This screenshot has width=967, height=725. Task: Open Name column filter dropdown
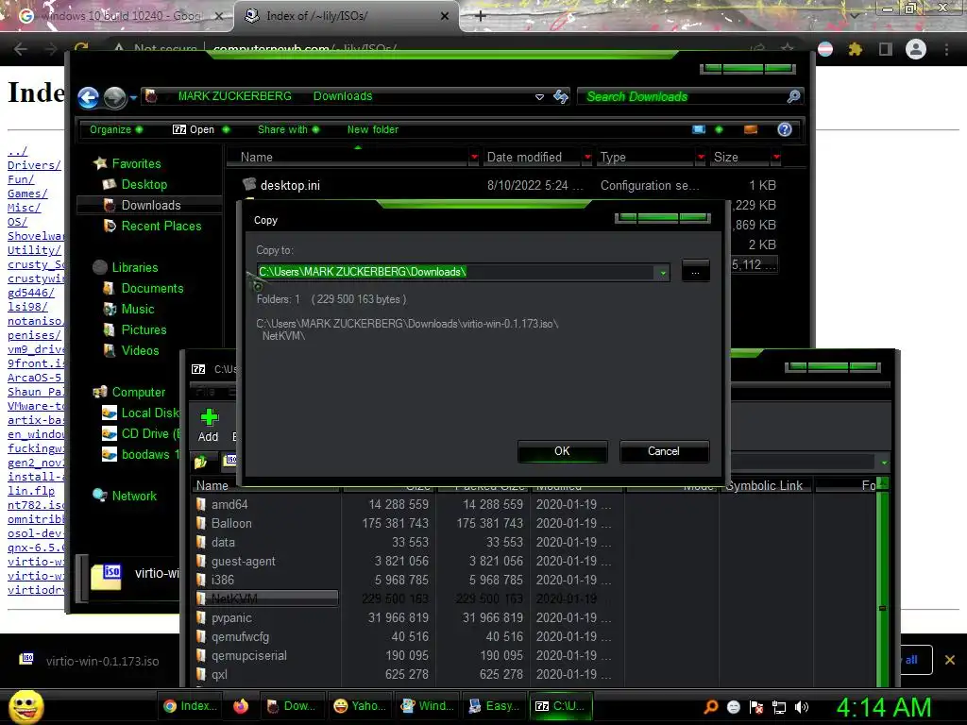click(474, 158)
